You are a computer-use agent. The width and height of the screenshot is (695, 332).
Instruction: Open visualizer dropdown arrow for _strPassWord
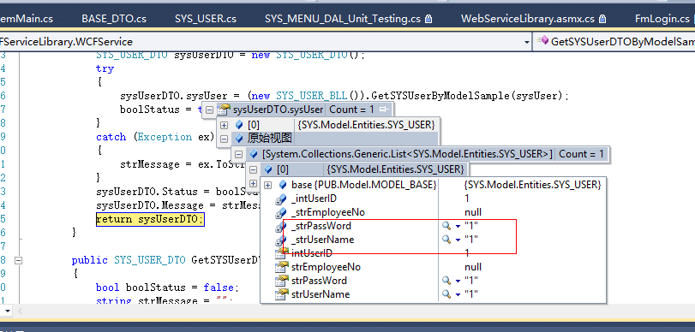(458, 226)
